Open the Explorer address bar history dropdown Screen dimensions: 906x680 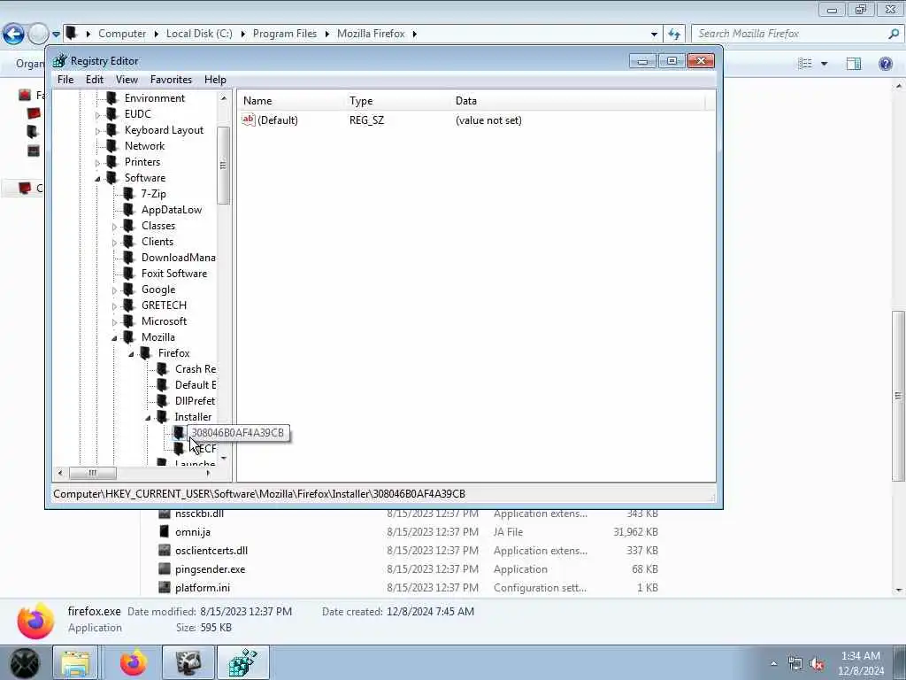pyautogui.click(x=654, y=35)
